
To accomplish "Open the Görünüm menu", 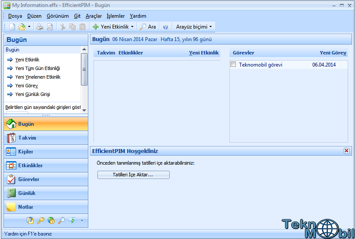I will click(x=58, y=16).
